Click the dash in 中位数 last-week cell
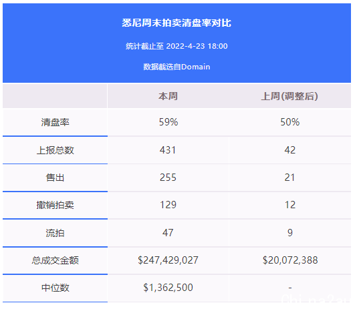The width and height of the screenshot is (355, 309). tap(290, 288)
